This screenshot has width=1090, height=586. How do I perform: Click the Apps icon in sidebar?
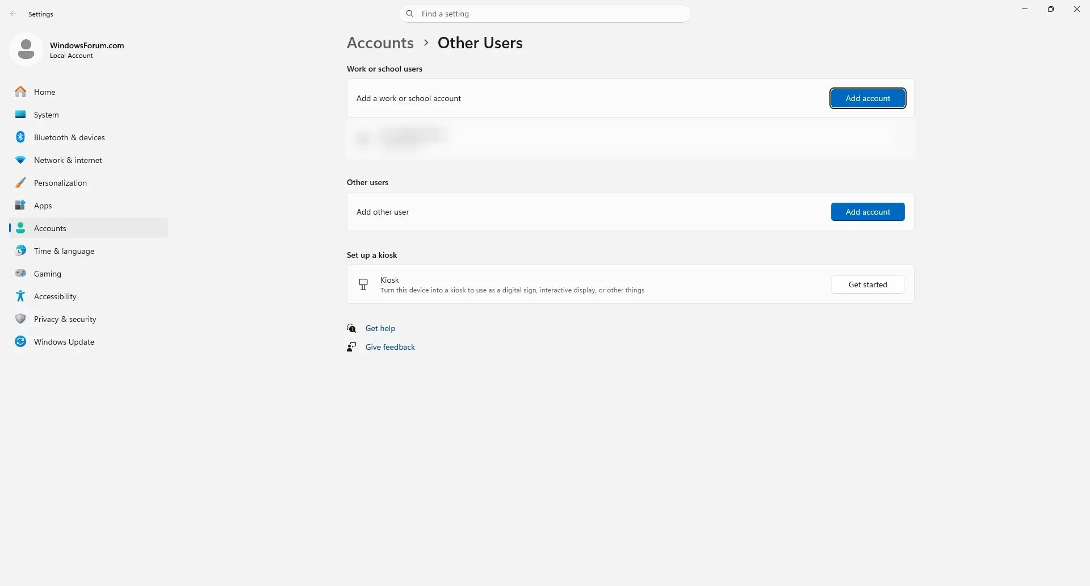20,206
